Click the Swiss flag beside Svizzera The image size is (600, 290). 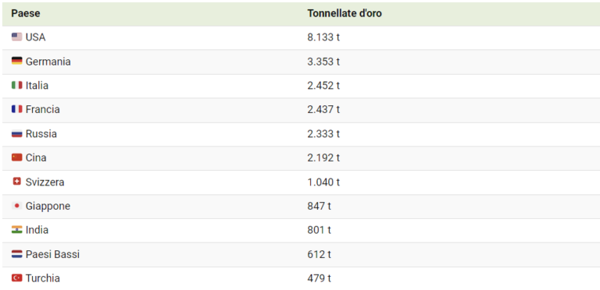coord(17,182)
